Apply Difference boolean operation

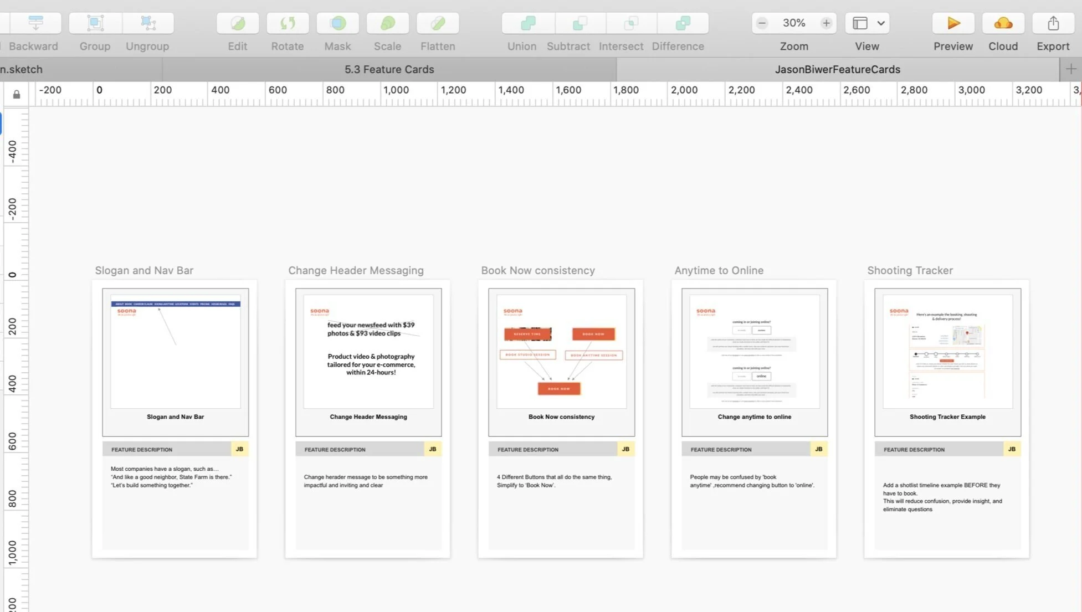(683, 23)
